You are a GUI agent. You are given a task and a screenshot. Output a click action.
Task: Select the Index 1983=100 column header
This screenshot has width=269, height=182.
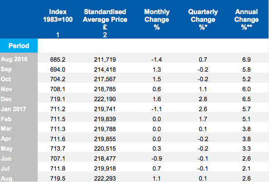pyautogui.click(x=58, y=15)
